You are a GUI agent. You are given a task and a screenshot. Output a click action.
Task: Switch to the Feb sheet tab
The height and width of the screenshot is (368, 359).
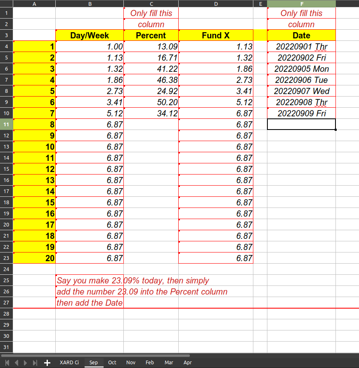149,362
